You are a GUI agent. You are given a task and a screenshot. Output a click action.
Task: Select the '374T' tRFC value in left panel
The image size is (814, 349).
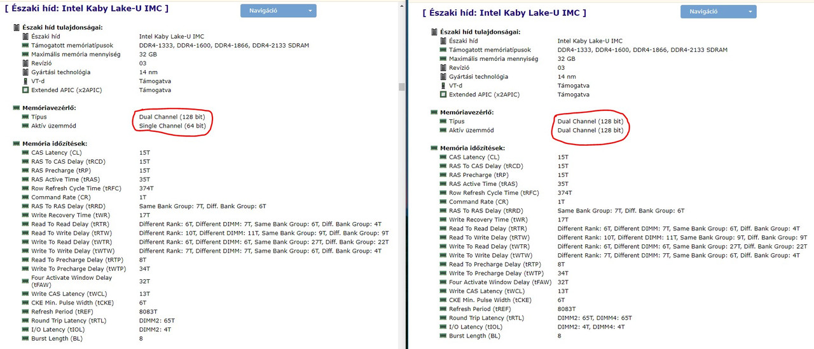point(146,188)
